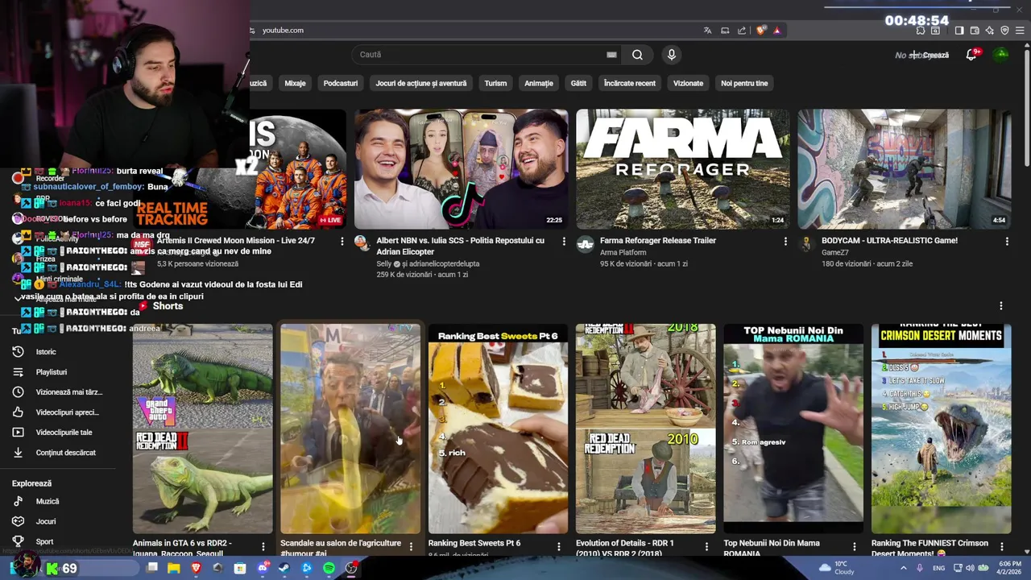Open the Albert NBN vs Iulia SCS thumbnail
Image resolution: width=1031 pixels, height=580 pixels.
click(x=461, y=169)
